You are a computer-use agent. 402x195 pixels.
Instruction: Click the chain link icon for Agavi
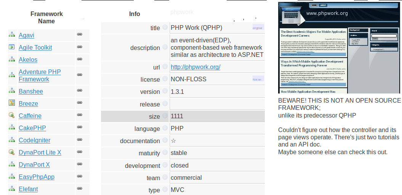[80, 34]
